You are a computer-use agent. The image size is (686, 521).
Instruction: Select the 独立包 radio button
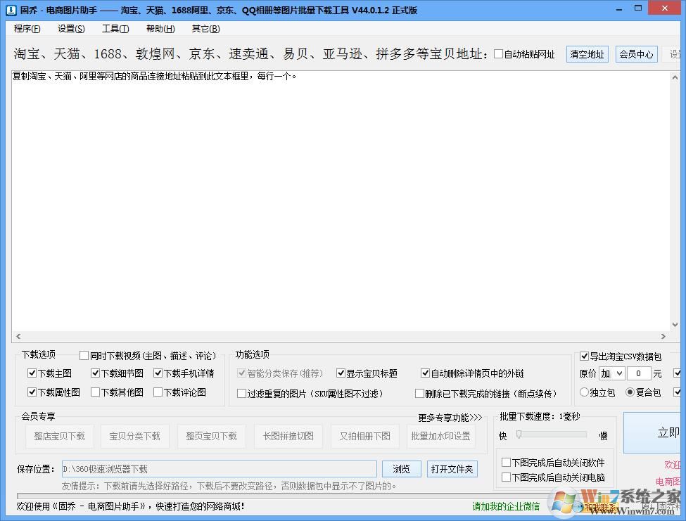coord(584,392)
